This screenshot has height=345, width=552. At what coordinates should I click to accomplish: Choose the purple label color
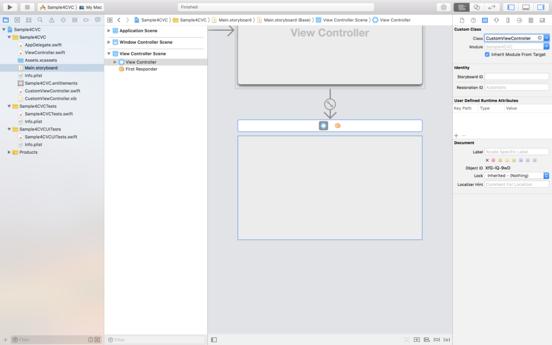528,160
